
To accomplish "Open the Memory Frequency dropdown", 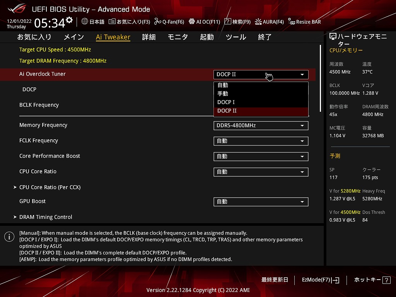I will (261, 126).
